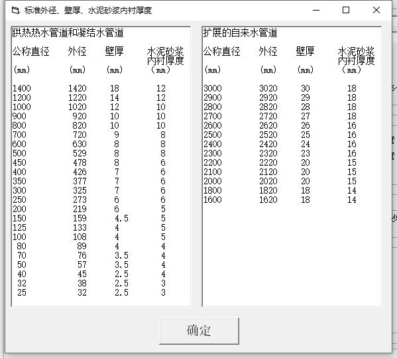This screenshot has height=358, width=397.
Task: Click outer diameter 2520
Action: point(268,135)
